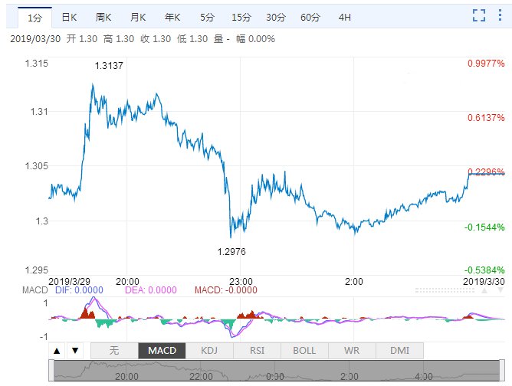Switch to the 30分 interval tab
Screen dimensions: 512x386
point(276,17)
